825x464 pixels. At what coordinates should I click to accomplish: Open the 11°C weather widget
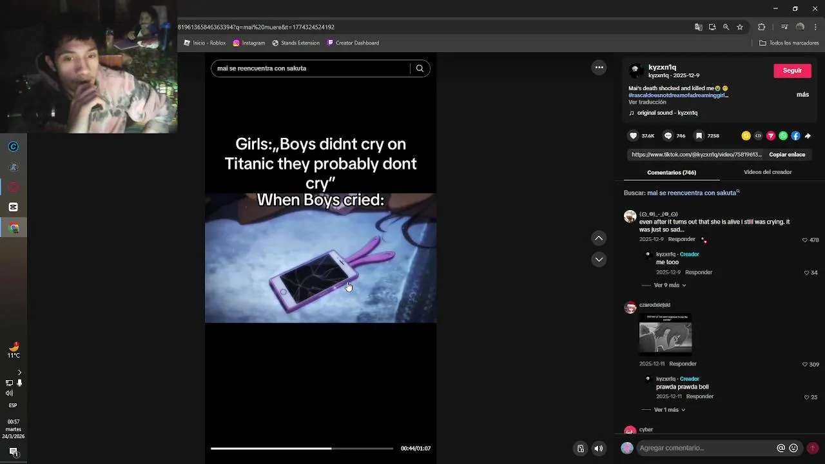(14, 351)
